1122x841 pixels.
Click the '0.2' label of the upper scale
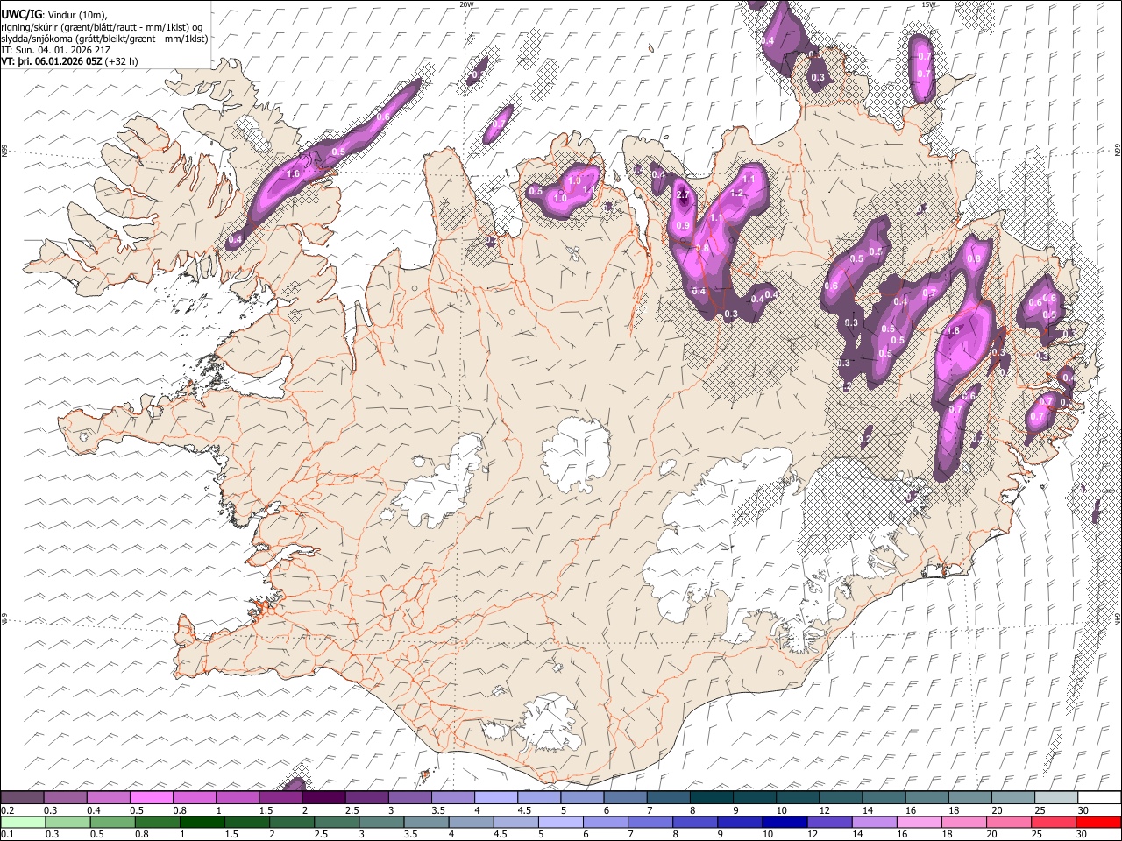point(7,810)
